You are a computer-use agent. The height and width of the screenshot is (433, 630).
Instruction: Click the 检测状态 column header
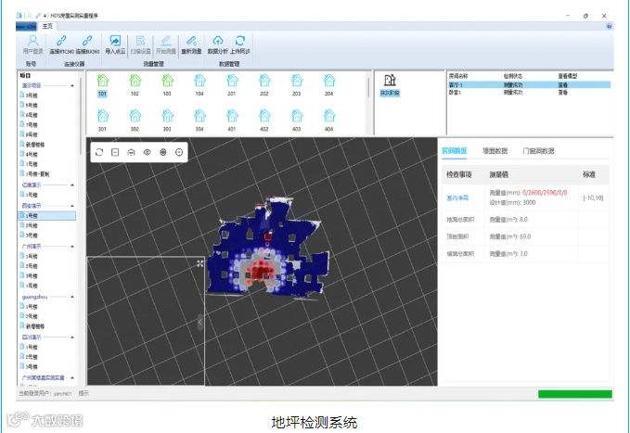click(513, 76)
